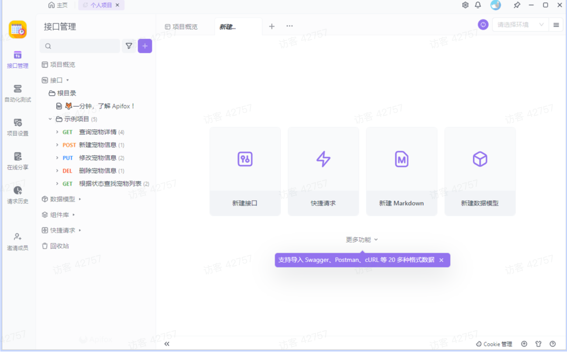Click the 邀请成员 sidebar icon
This screenshot has width=567, height=356.
[x=18, y=241]
